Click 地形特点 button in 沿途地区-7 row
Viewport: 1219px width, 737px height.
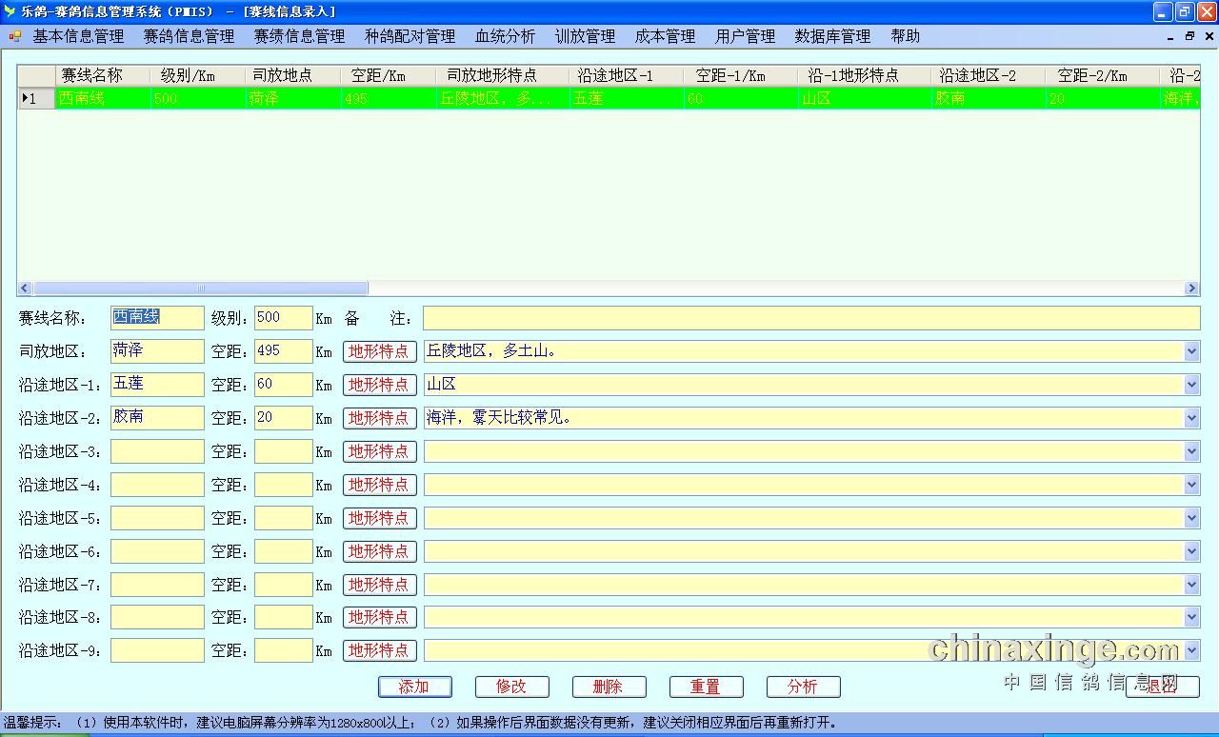pos(379,585)
